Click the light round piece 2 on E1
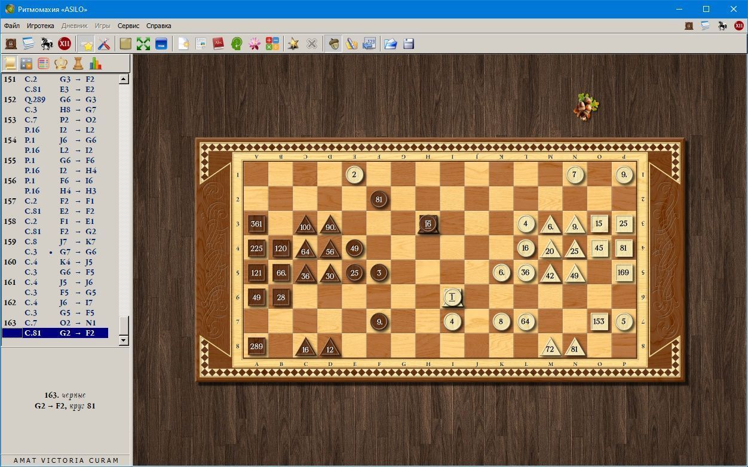Screen dimensions: 748x467 click(x=354, y=174)
